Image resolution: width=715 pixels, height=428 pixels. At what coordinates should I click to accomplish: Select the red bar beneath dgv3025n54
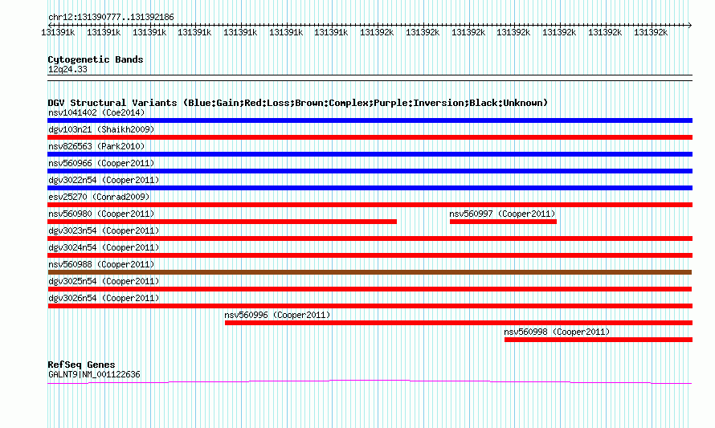[370, 289]
